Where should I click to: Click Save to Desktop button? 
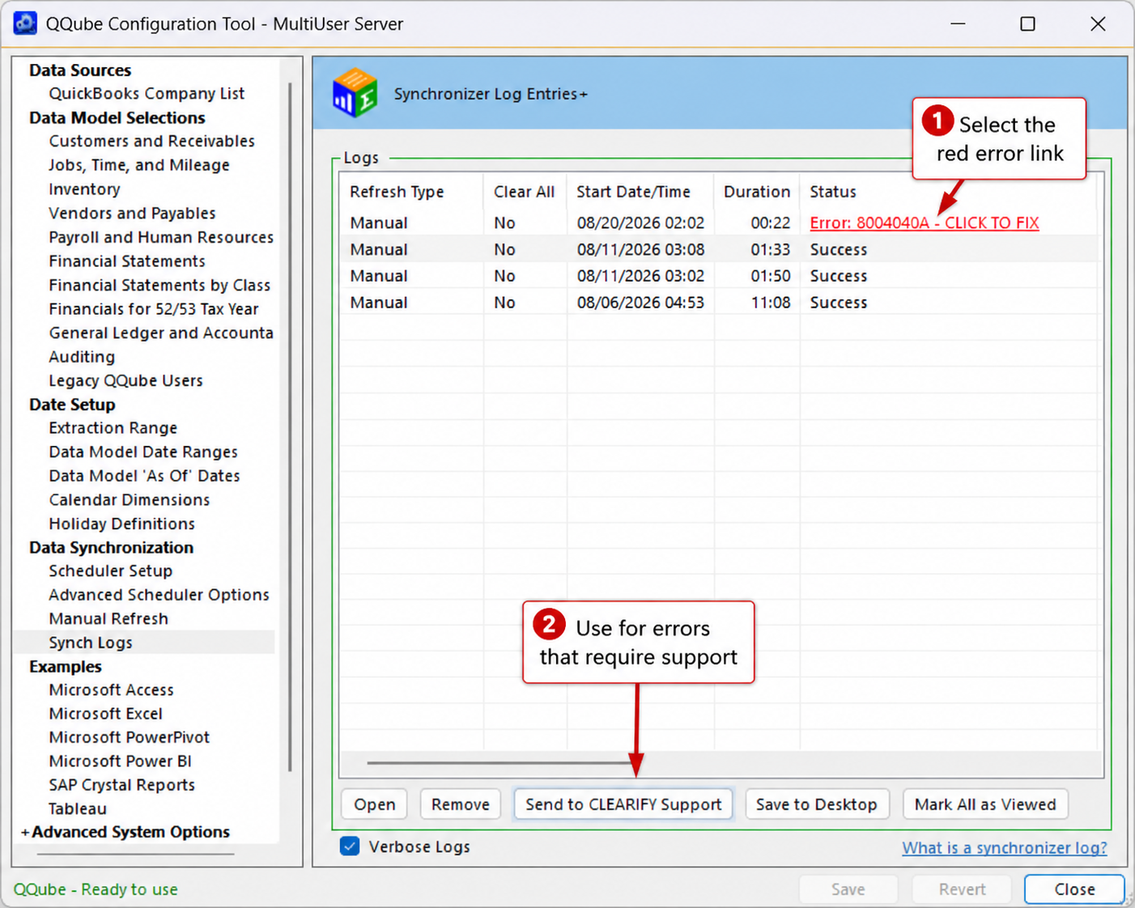coord(817,804)
